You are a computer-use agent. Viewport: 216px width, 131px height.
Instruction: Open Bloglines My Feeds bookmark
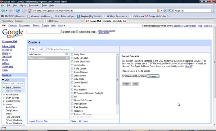click(x=90, y=16)
